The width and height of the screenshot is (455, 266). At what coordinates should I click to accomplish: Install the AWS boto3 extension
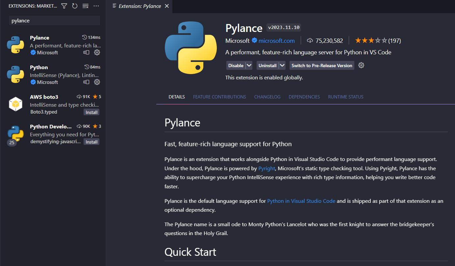pyautogui.click(x=91, y=112)
